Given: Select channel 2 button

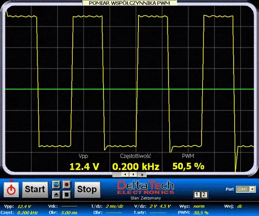Looking at the screenshot, I should (x=204, y=194).
